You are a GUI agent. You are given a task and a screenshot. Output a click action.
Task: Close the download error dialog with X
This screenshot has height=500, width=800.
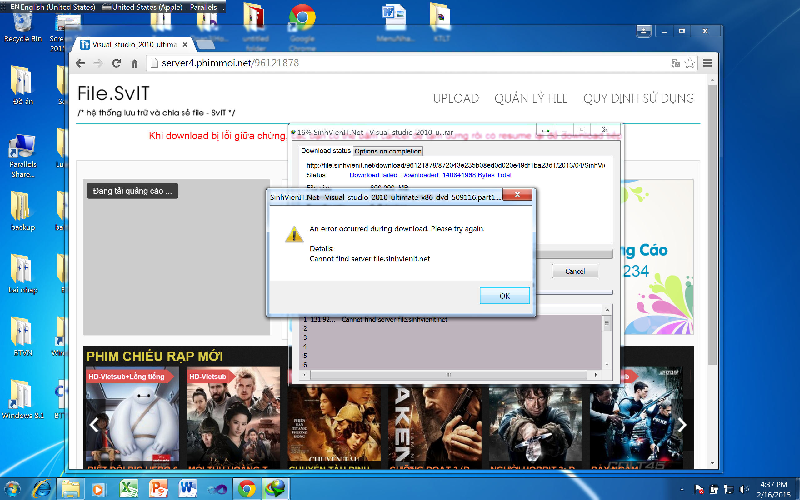517,194
